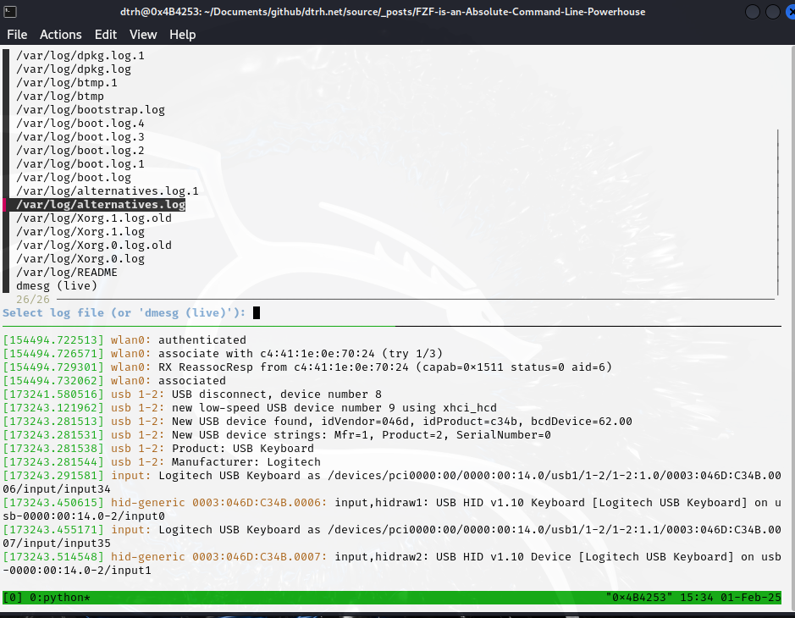This screenshot has height=618, width=795.
Task: Open the Help menu
Action: tap(182, 35)
